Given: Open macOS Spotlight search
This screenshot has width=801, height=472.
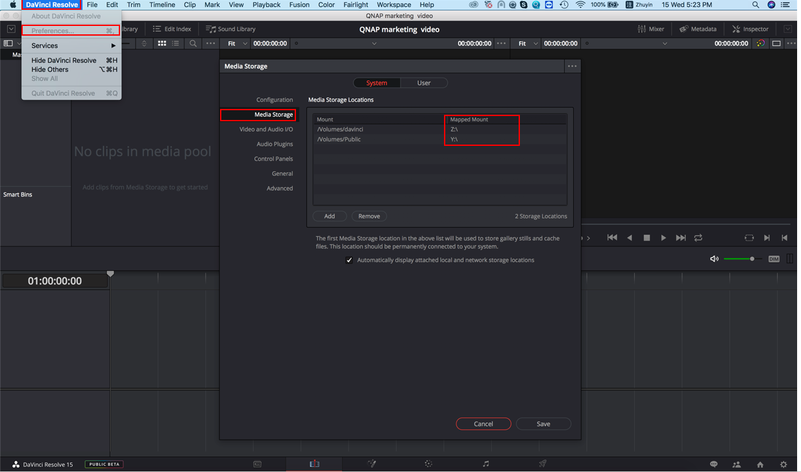Looking at the screenshot, I should pyautogui.click(x=756, y=5).
